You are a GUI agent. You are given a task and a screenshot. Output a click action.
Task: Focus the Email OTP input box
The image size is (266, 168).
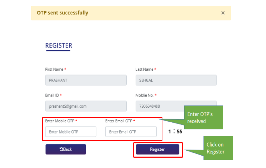(131, 132)
